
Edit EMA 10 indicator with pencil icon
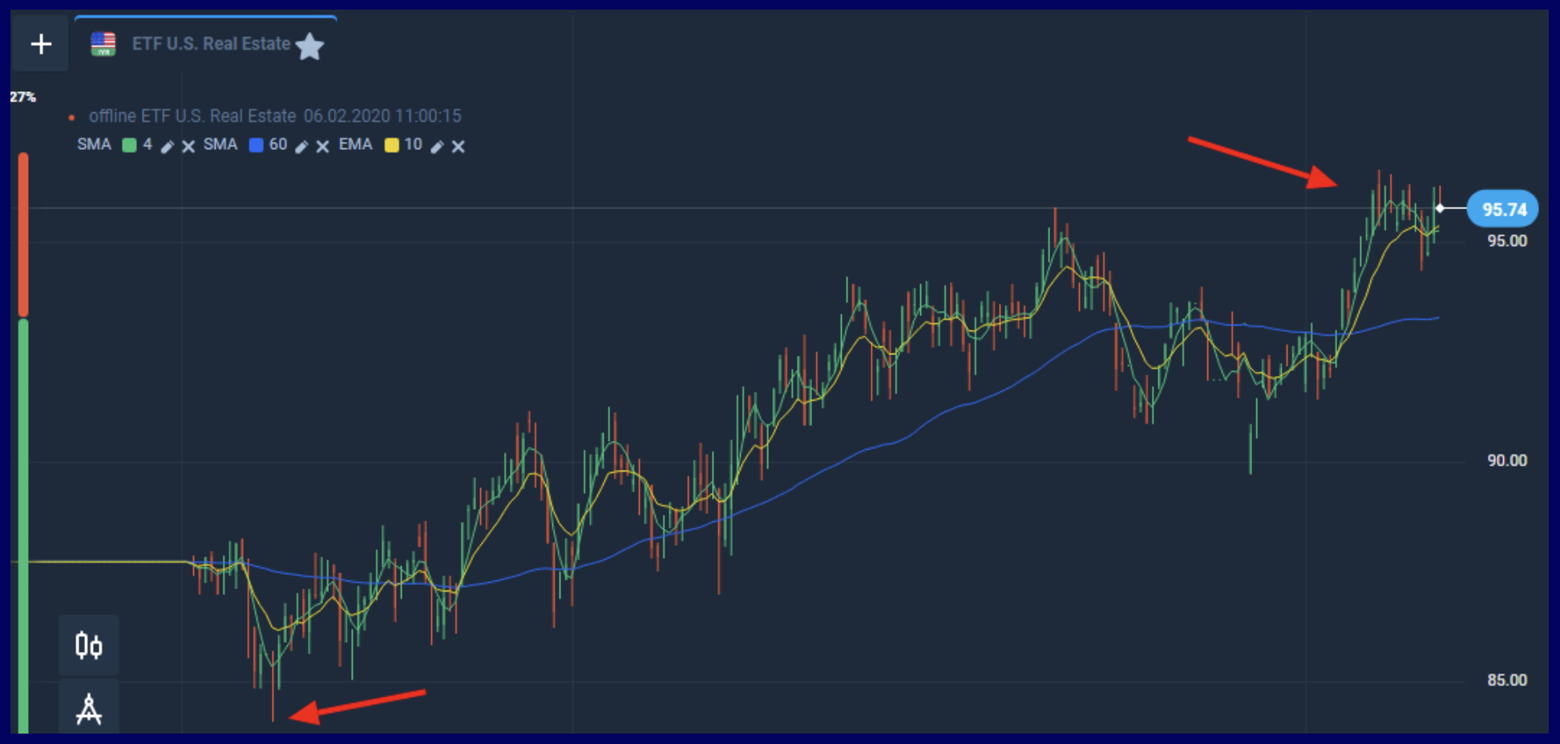click(x=437, y=146)
